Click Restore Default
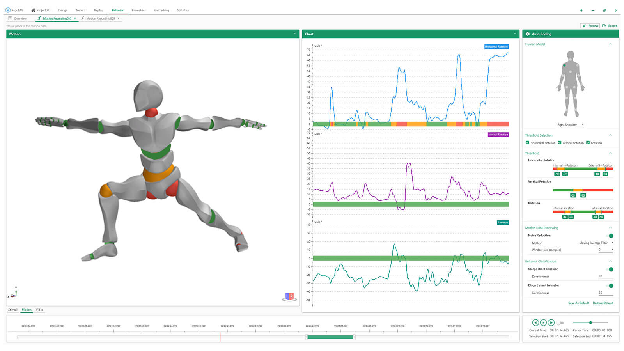The width and height of the screenshot is (624, 351). pos(603,303)
